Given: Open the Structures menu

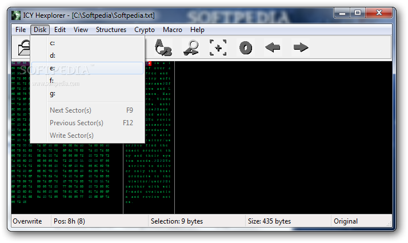Looking at the screenshot, I should 111,30.
